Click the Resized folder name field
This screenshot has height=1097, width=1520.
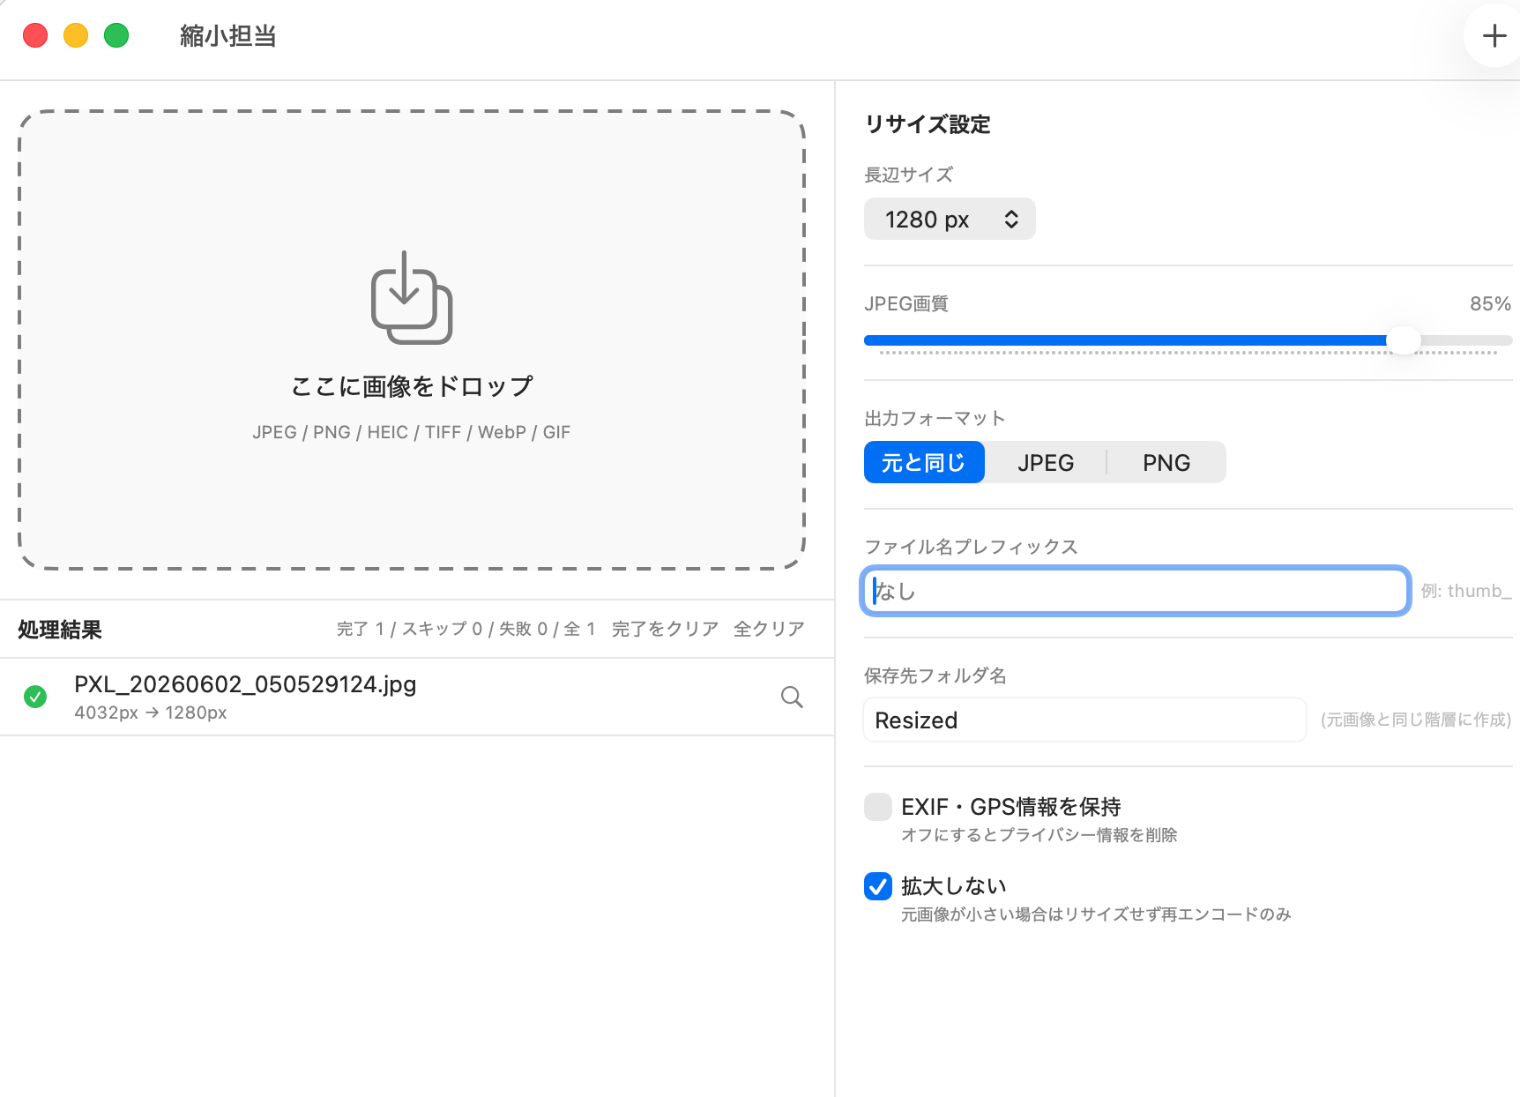point(1084,720)
